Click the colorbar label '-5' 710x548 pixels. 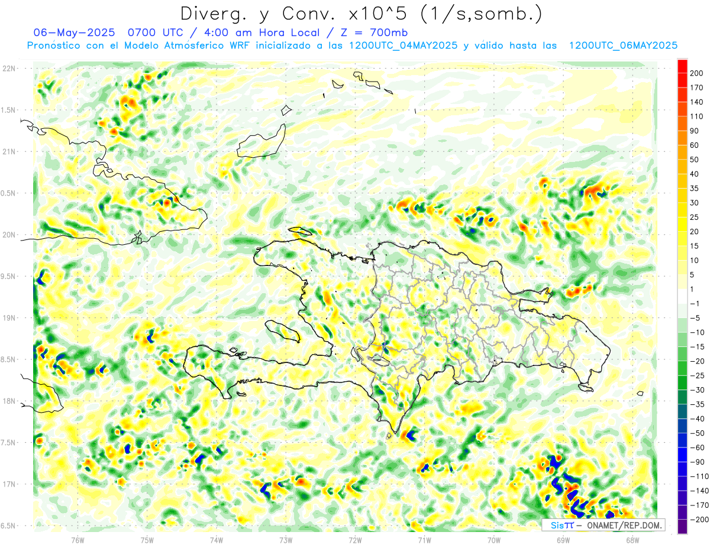pyautogui.click(x=695, y=318)
